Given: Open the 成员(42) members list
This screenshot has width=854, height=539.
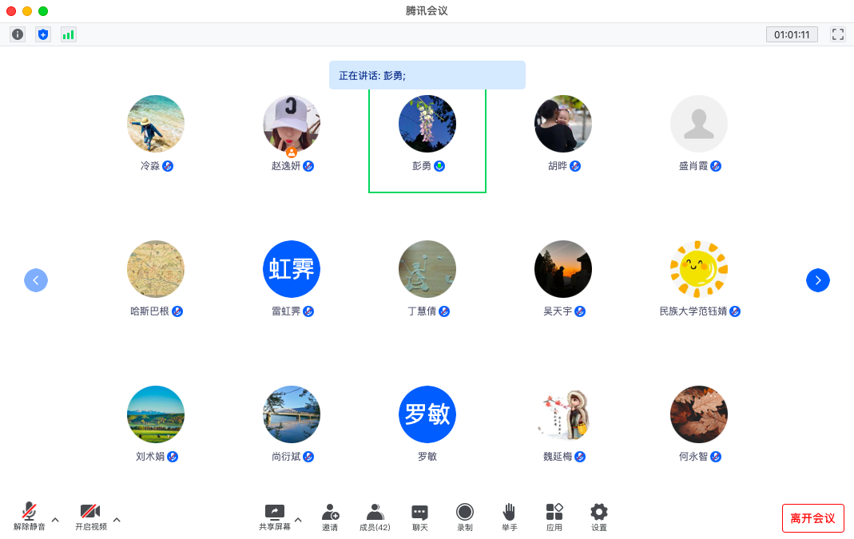Looking at the screenshot, I should coord(375,517).
